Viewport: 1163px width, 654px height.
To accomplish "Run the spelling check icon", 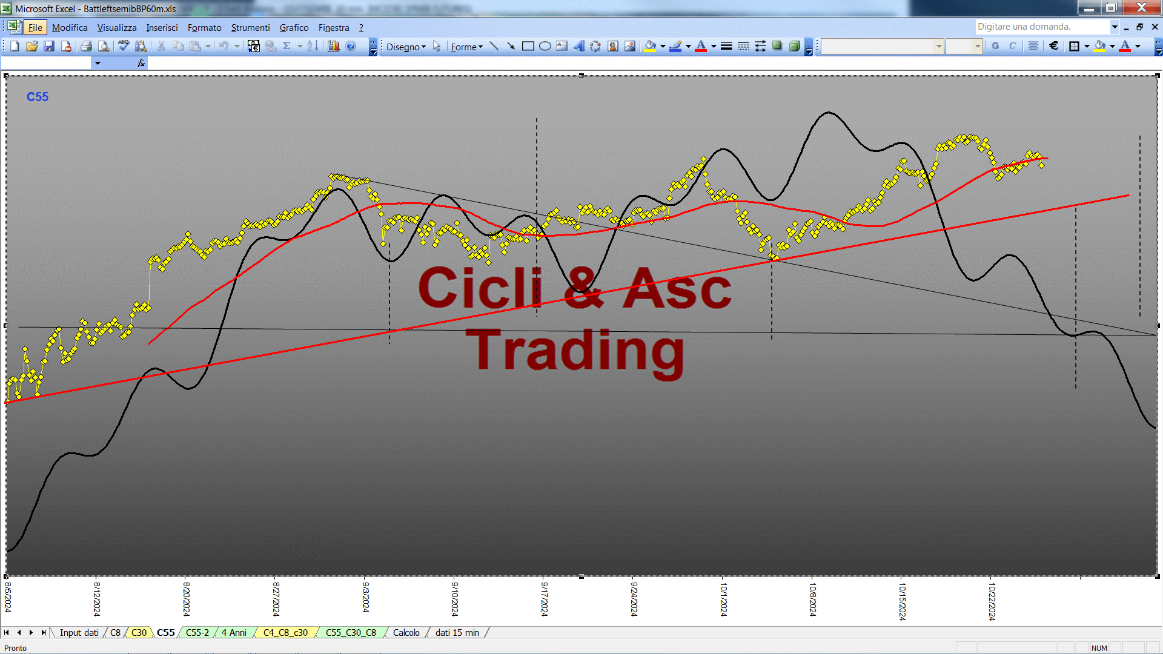I will pyautogui.click(x=124, y=46).
